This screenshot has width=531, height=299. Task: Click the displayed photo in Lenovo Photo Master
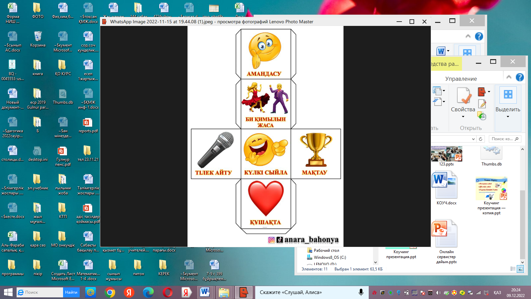click(265, 137)
